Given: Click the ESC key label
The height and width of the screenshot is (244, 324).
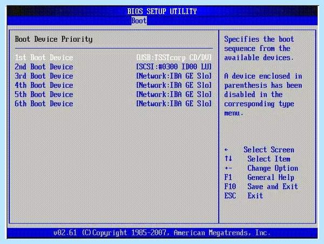Looking at the screenshot, I should click(x=230, y=195).
